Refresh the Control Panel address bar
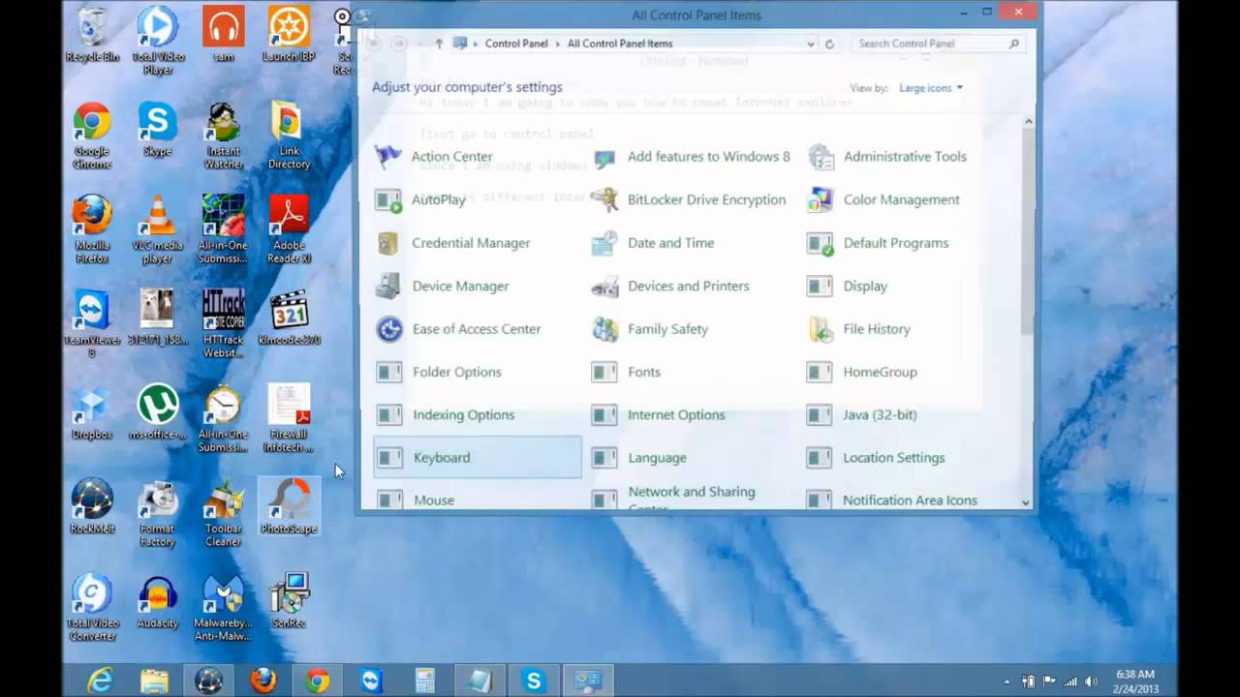This screenshot has height=697, width=1240. pyautogui.click(x=829, y=44)
